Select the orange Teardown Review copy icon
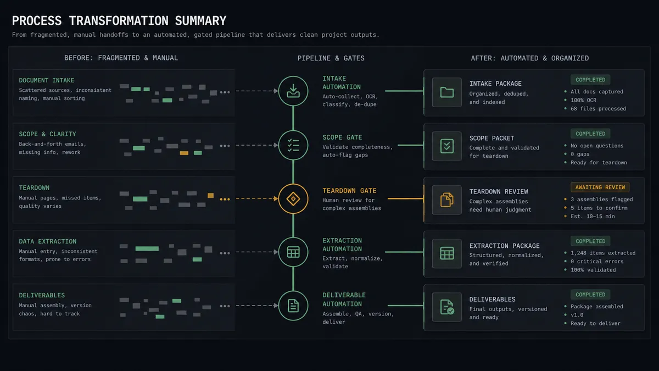Image resolution: width=659 pixels, height=371 pixels. 447,200
